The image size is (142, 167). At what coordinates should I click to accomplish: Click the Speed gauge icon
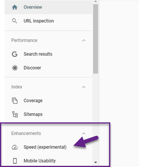pyautogui.click(x=15, y=147)
